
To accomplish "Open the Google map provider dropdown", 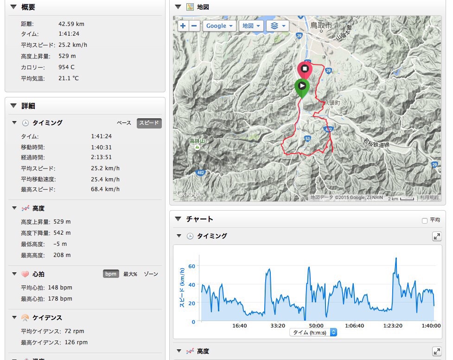I will coord(219,26).
